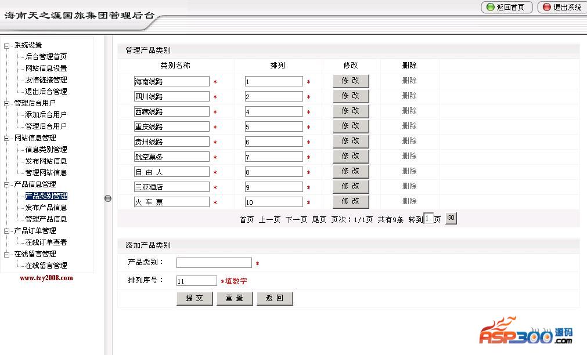Click the 排列序号 field showing 11
The width and height of the screenshot is (587, 355).
[x=197, y=281]
